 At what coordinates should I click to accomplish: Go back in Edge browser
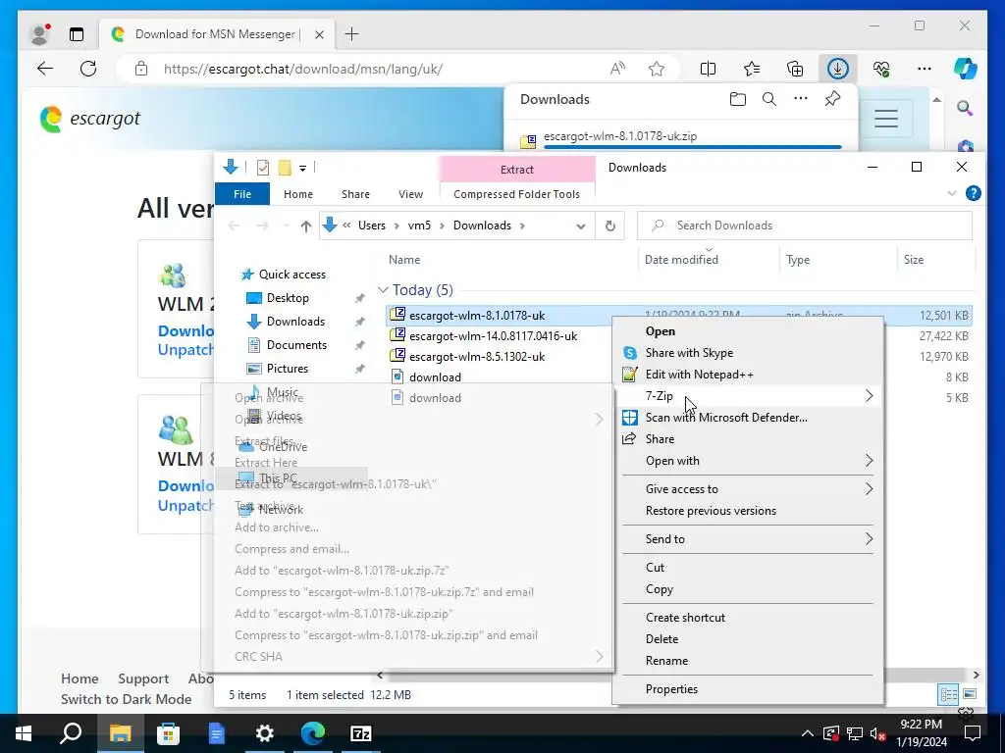click(45, 69)
